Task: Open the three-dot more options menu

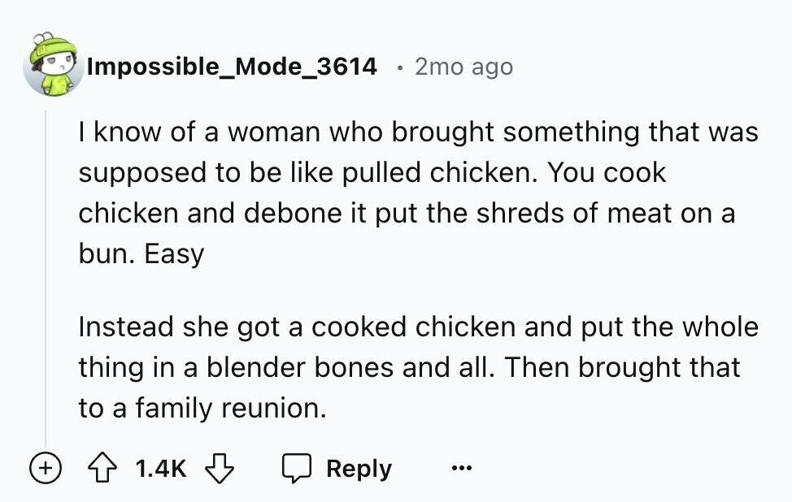Action: click(462, 469)
